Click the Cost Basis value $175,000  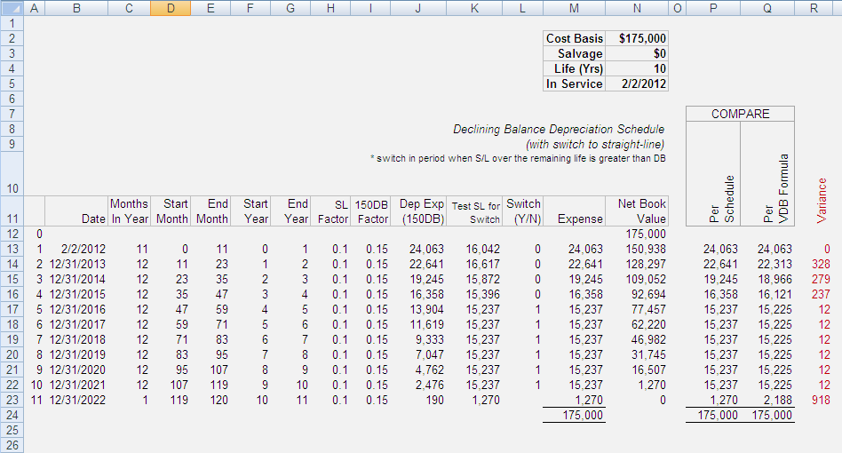pyautogui.click(x=637, y=39)
